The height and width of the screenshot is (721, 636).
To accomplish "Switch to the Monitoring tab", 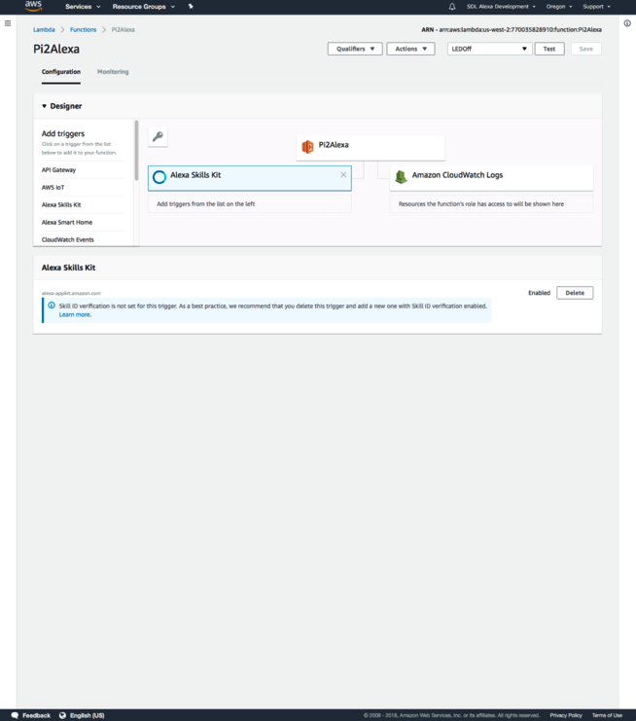I will 113,72.
